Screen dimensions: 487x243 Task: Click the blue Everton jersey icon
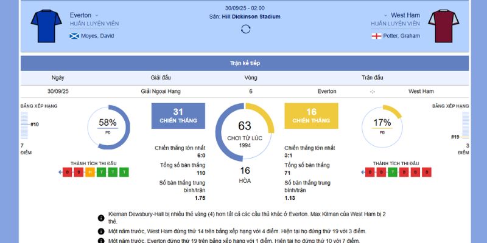(46, 26)
